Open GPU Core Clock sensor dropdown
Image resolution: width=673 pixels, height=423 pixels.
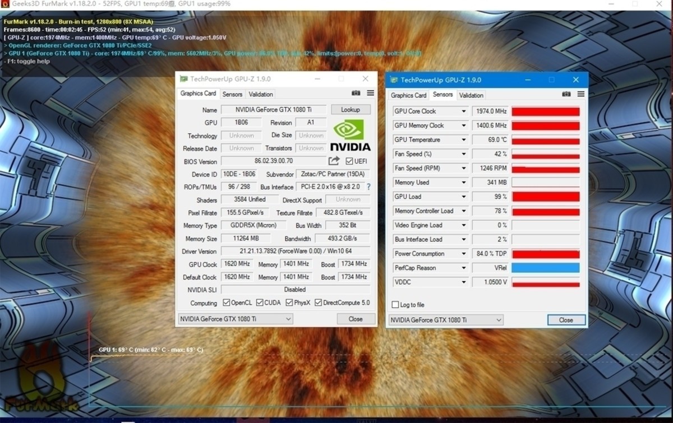tap(463, 111)
